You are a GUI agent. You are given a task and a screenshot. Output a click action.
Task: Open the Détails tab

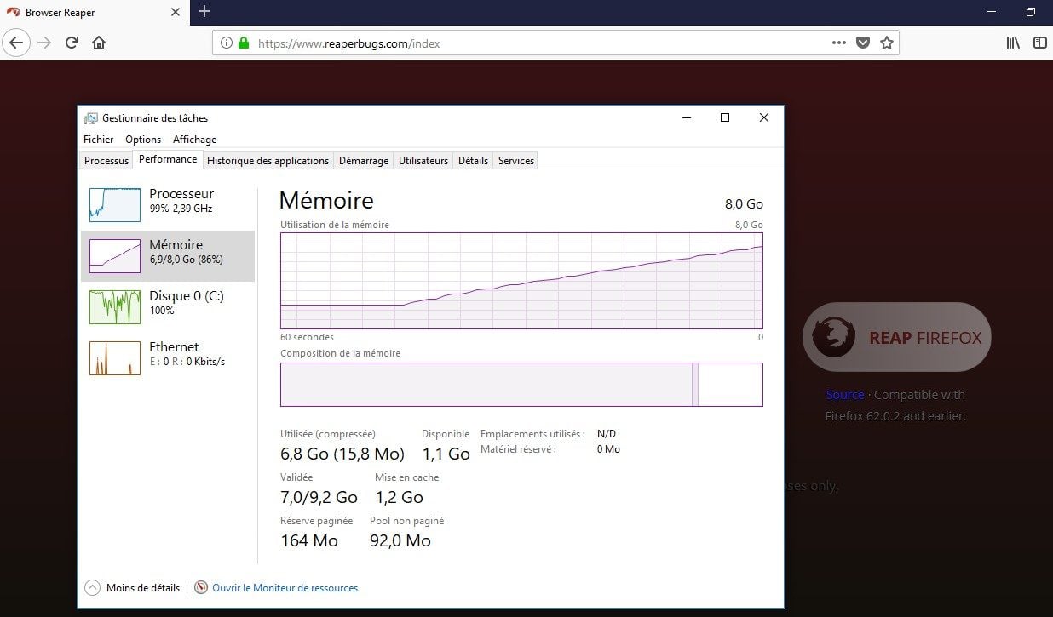coord(473,161)
